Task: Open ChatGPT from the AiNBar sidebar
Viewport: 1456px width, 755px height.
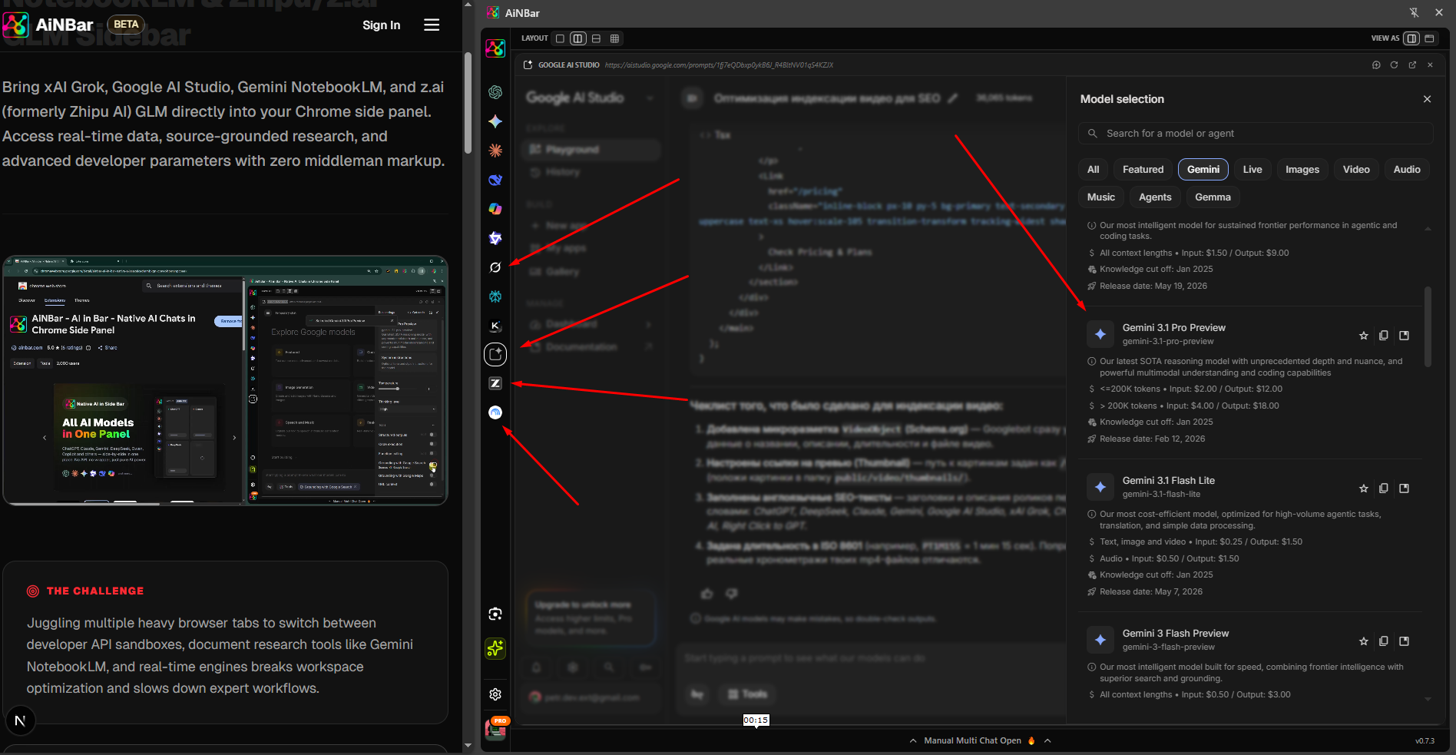Action: [x=495, y=92]
